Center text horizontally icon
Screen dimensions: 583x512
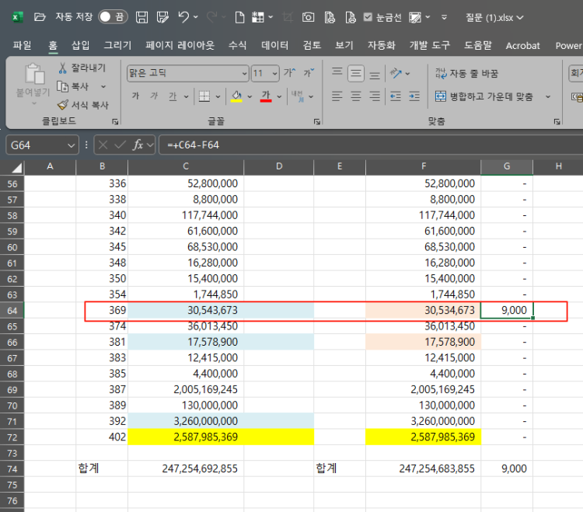click(356, 96)
